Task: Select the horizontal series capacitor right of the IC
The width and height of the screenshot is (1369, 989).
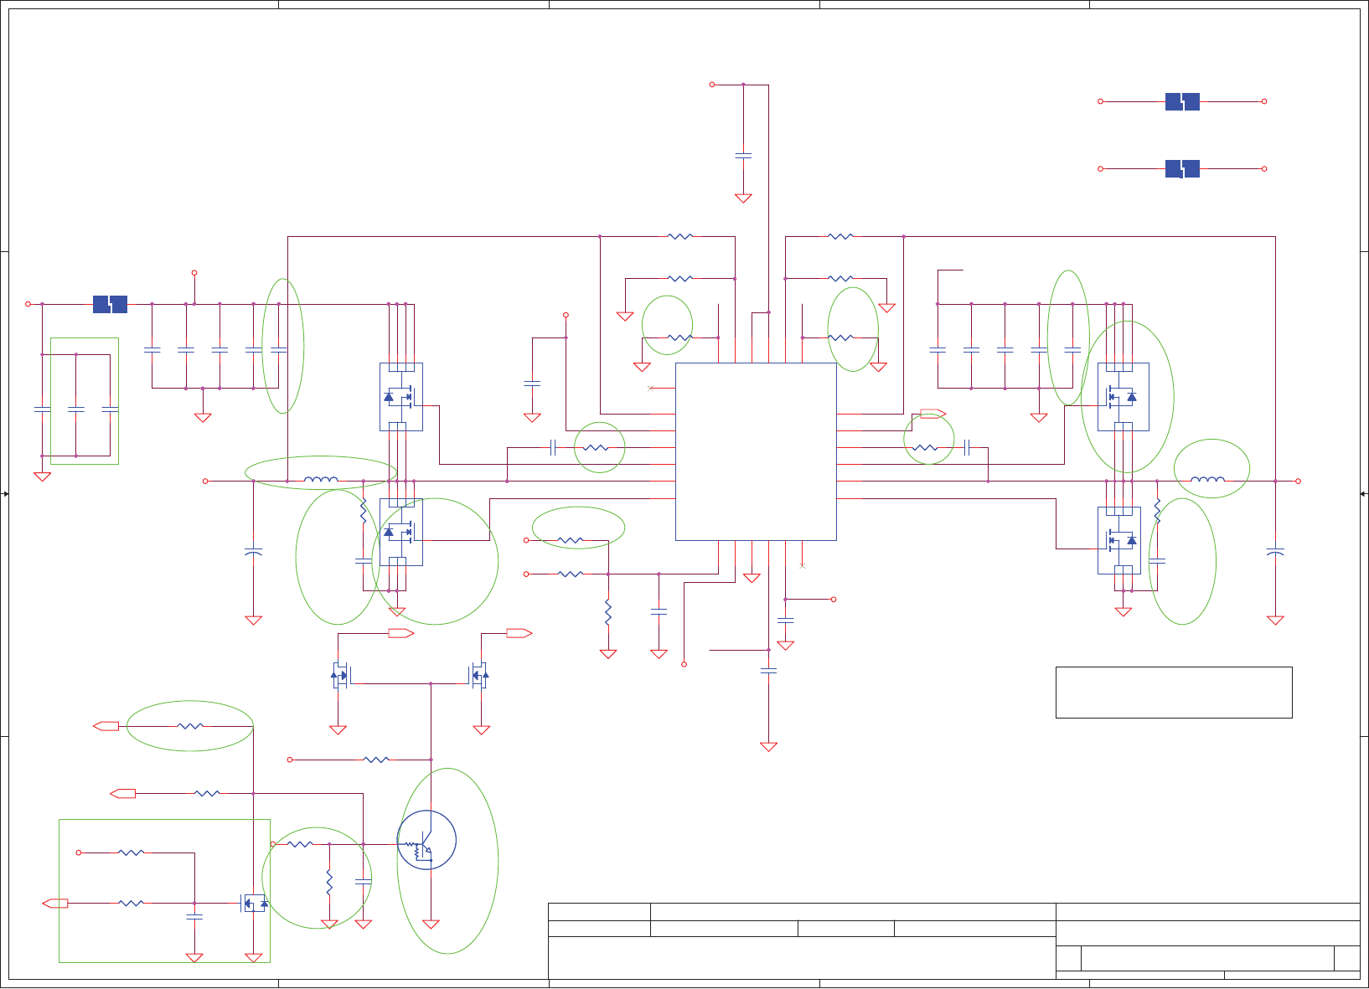Action: 967,448
